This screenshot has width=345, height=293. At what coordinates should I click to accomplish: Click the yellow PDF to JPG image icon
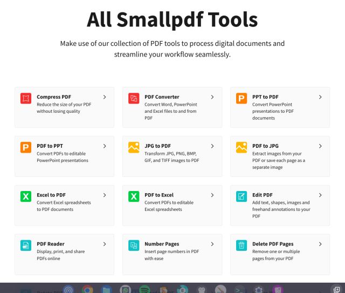[241, 147]
